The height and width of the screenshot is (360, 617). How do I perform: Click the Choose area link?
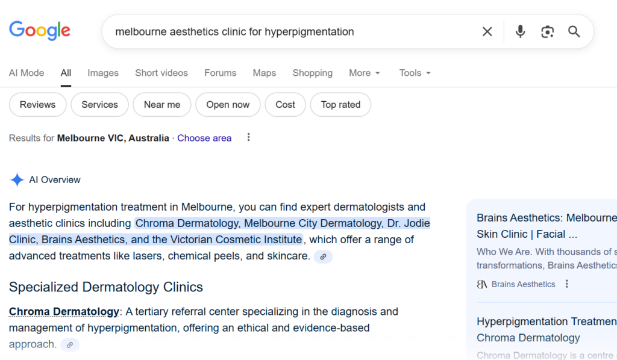pyautogui.click(x=204, y=138)
